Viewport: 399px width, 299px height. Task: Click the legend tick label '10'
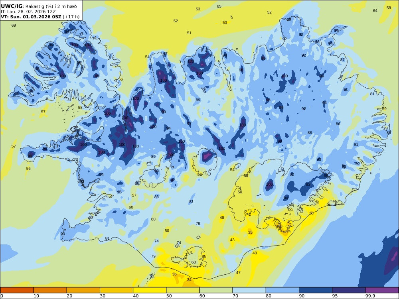point(36,296)
